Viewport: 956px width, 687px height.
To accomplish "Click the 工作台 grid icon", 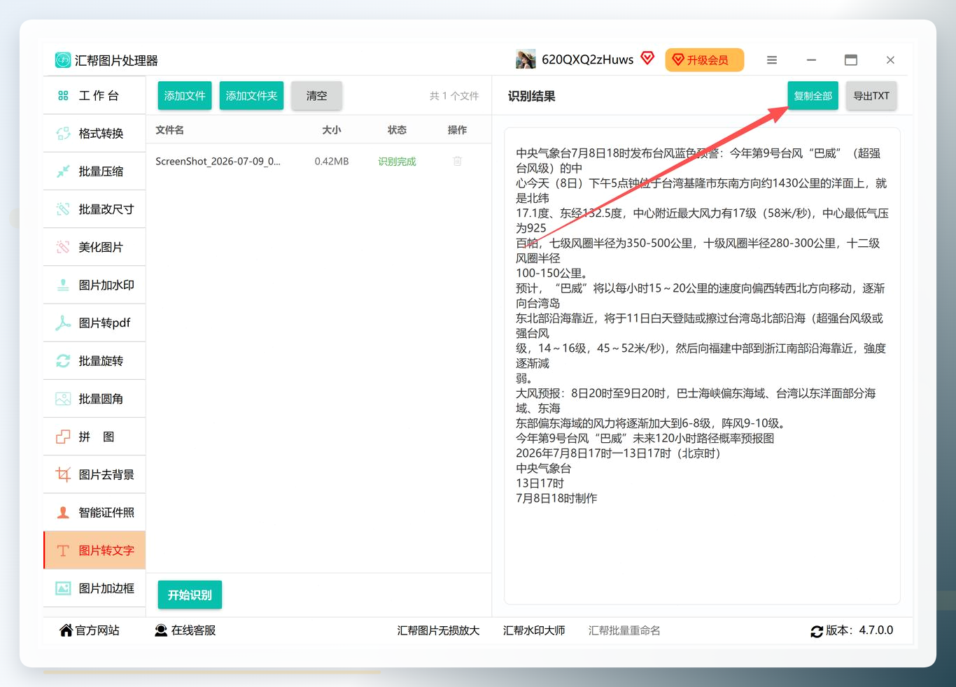I will (63, 96).
